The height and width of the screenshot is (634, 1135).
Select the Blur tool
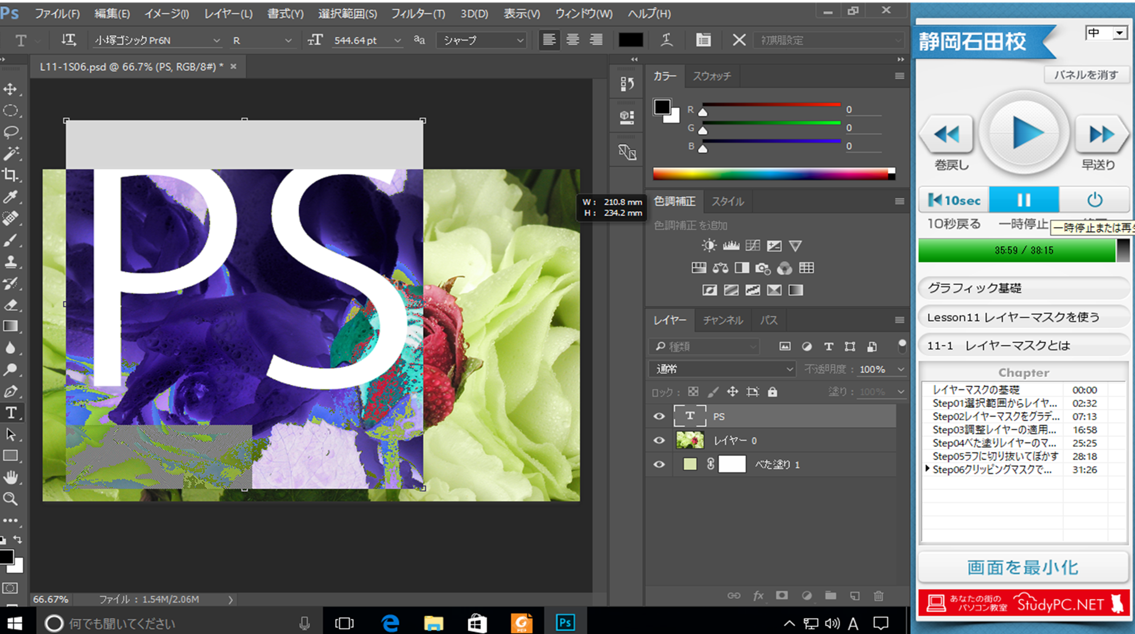[10, 348]
